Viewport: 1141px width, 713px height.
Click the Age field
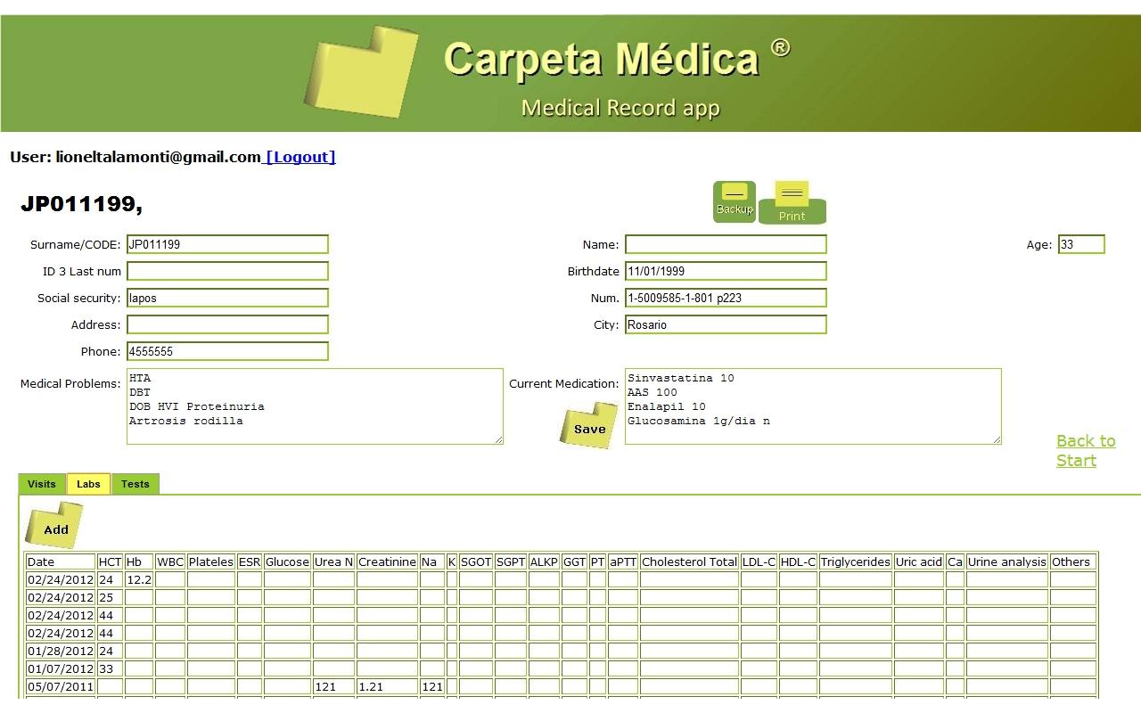tap(1081, 243)
